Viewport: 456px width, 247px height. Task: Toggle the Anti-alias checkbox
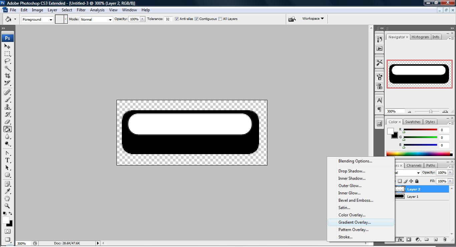[177, 19]
